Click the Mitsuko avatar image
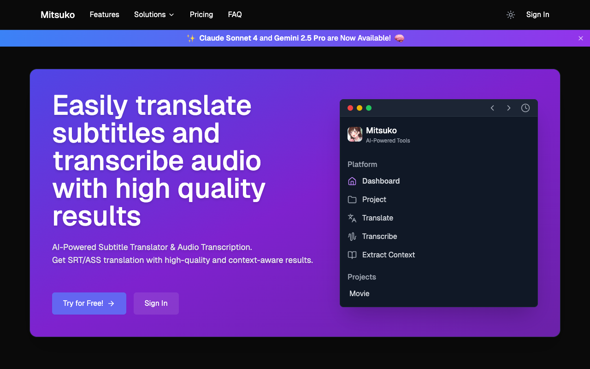 [355, 134]
